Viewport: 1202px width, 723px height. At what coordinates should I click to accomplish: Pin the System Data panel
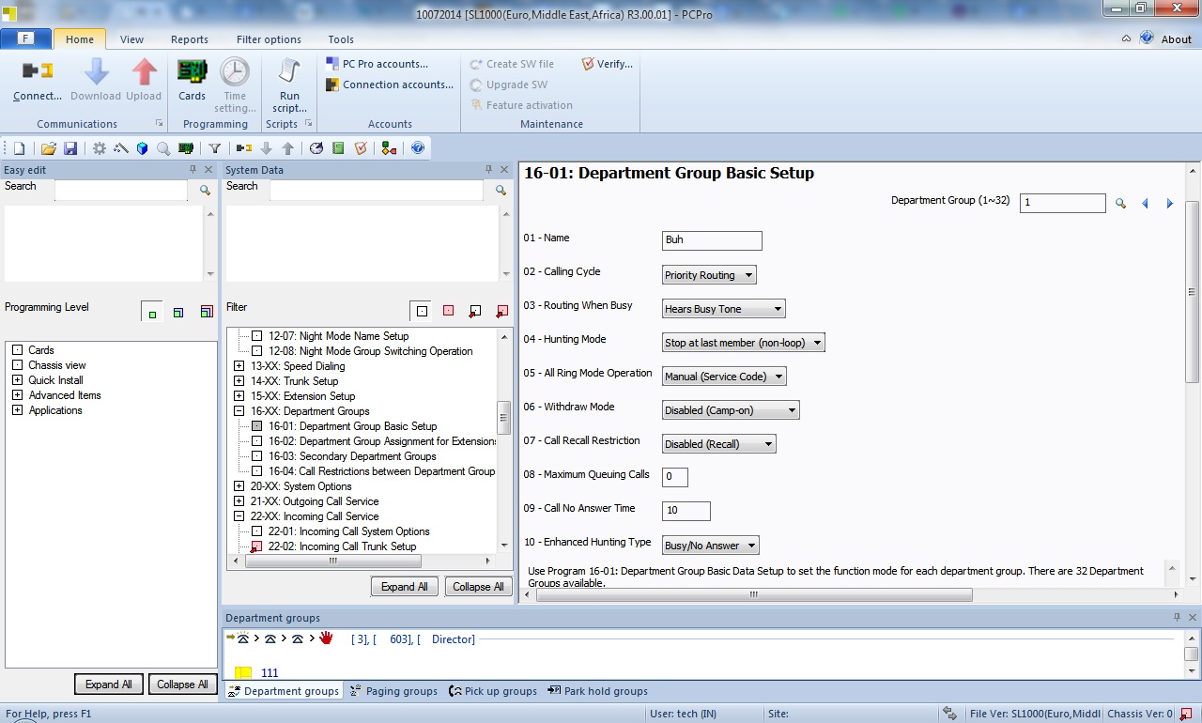coord(488,170)
